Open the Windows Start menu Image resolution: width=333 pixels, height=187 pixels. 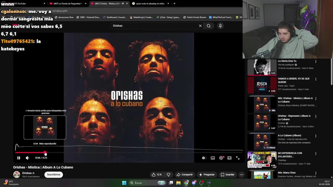[124, 183]
